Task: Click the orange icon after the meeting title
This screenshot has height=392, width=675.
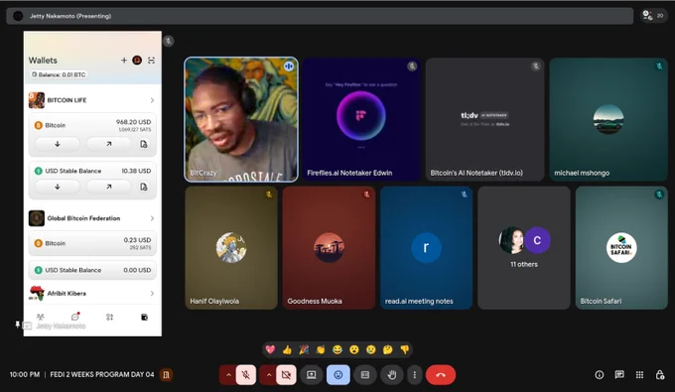Action: pos(166,375)
